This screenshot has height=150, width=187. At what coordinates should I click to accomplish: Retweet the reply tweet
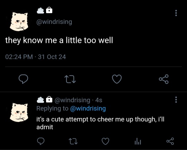point(73,141)
